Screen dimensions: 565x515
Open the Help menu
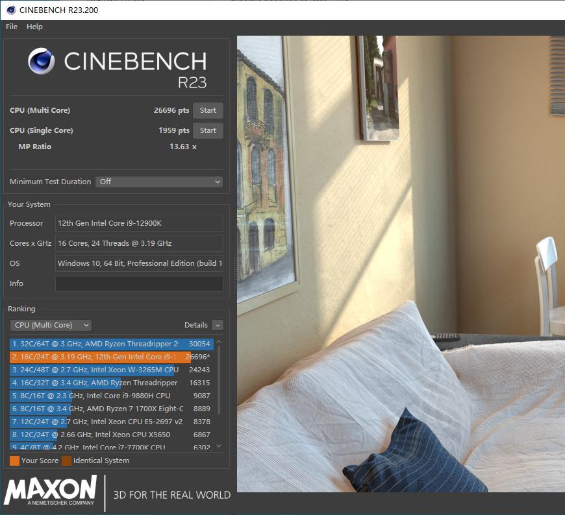[x=34, y=27]
